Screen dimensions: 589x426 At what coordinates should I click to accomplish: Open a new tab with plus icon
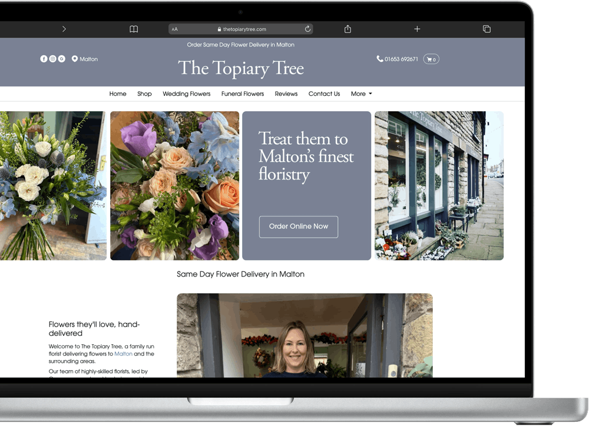pyautogui.click(x=417, y=29)
